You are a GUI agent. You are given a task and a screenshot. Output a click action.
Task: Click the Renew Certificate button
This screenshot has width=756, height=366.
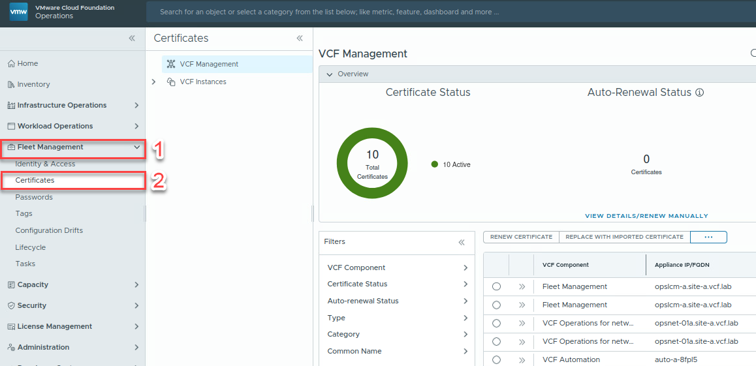(521, 237)
